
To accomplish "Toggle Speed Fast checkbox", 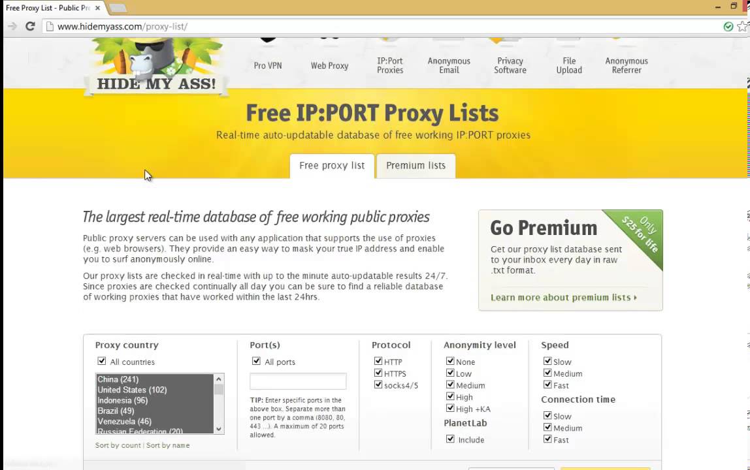I will pos(547,384).
